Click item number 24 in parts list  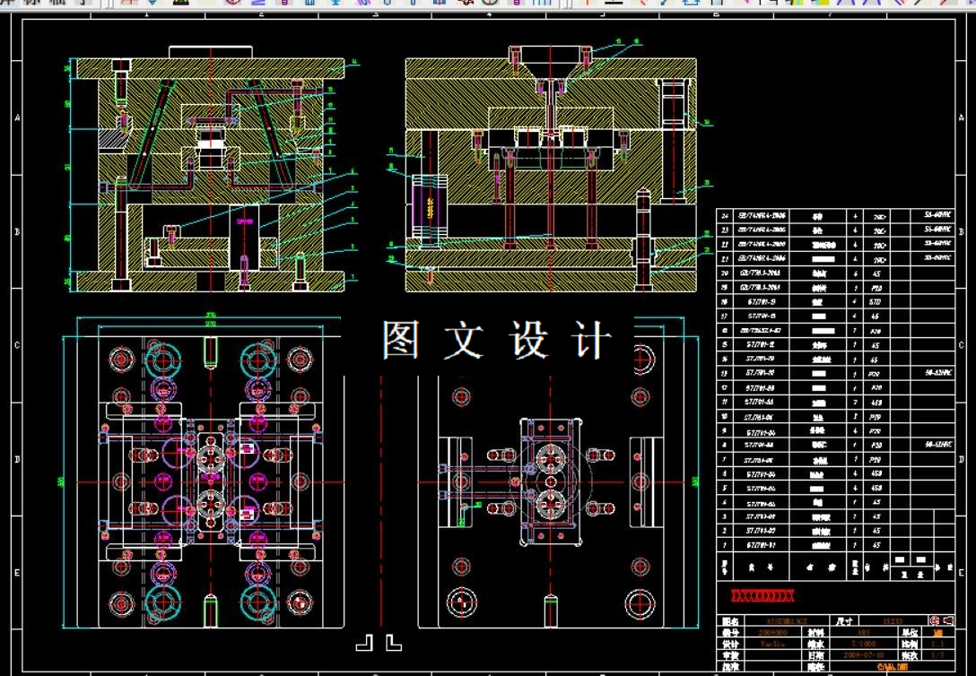(x=725, y=216)
